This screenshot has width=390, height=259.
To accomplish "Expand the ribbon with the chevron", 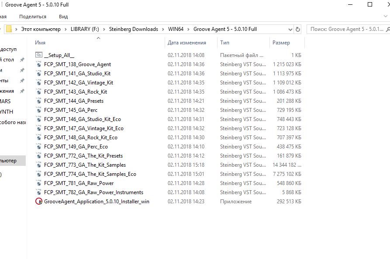I will click(x=386, y=17).
